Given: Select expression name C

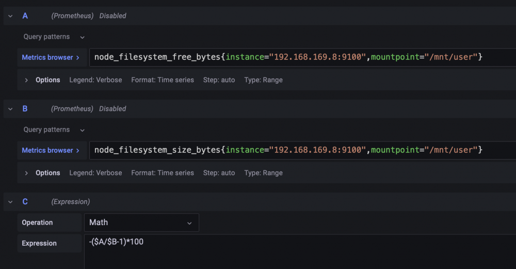Looking at the screenshot, I should 25,201.
